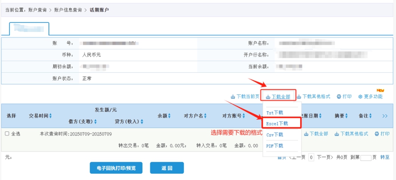Click the 人民币元 currency value
396x180 pixels.
click(x=91, y=55)
